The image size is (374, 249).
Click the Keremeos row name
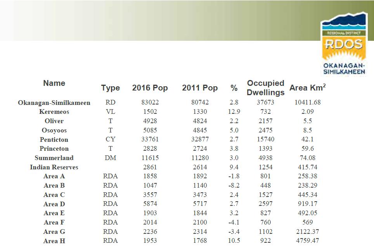click(54, 112)
